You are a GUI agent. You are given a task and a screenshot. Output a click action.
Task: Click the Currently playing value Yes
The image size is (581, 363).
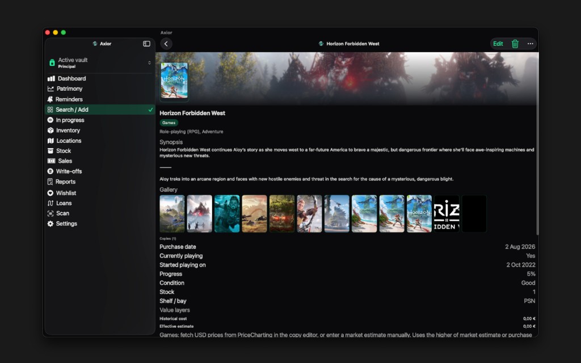point(531,256)
